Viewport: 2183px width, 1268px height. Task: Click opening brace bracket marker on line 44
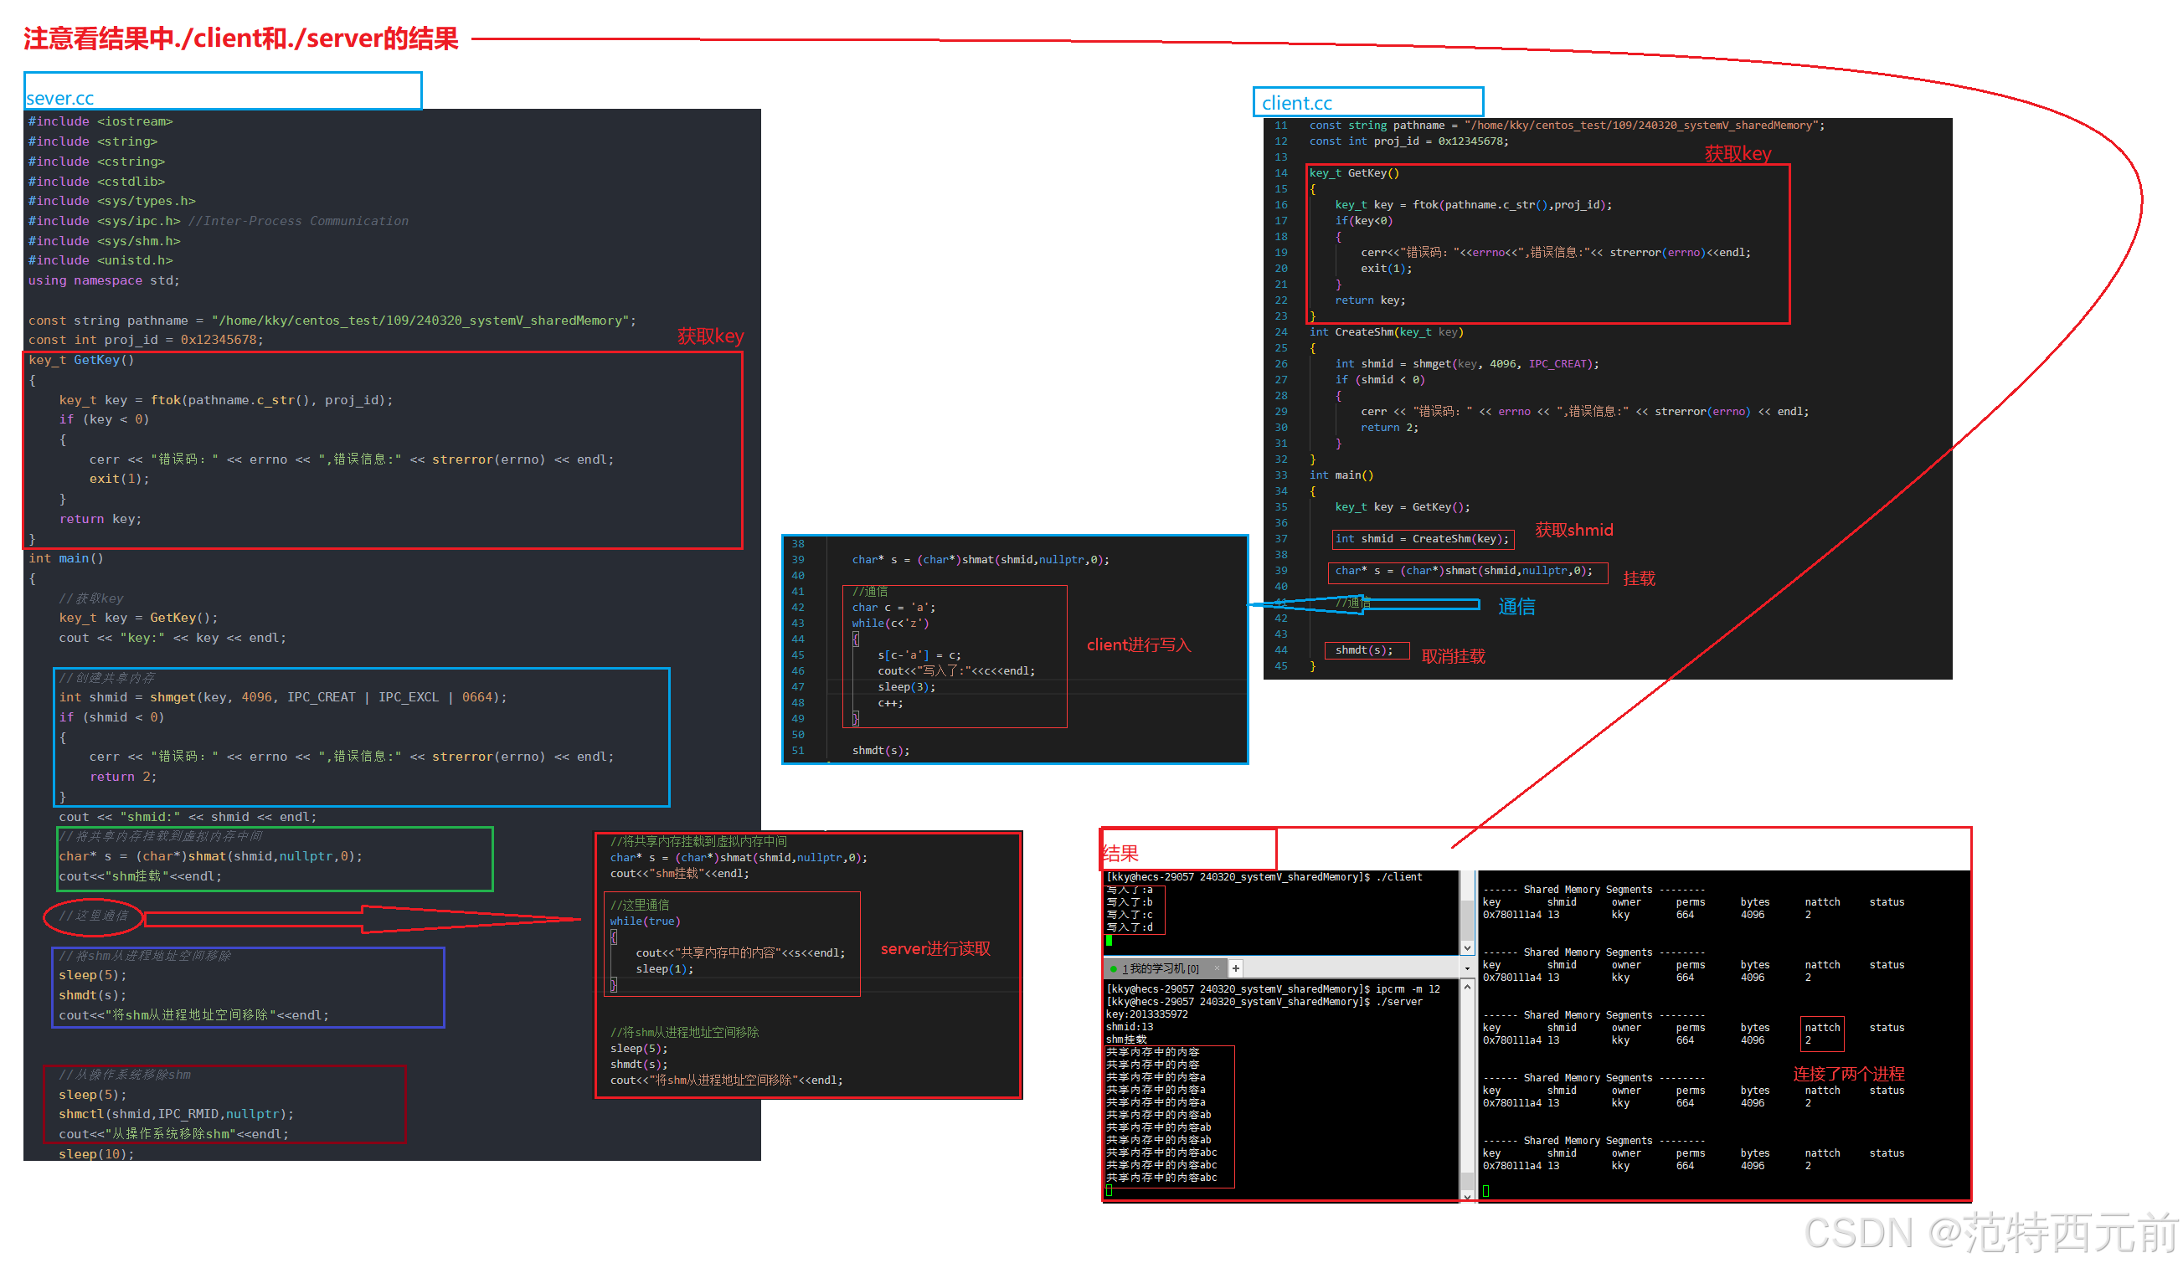tap(856, 639)
